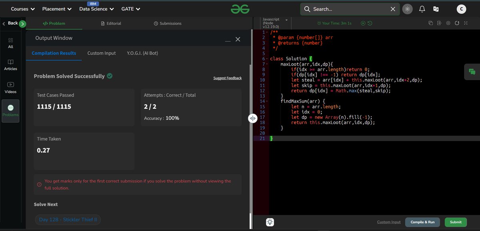
Task: Open the Articles sidebar section
Action: 10,65
